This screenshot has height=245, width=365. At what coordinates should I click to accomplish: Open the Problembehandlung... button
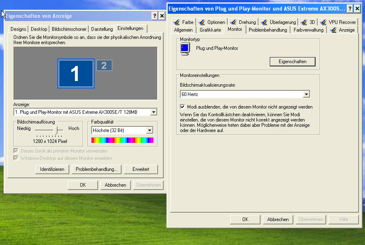click(96, 169)
